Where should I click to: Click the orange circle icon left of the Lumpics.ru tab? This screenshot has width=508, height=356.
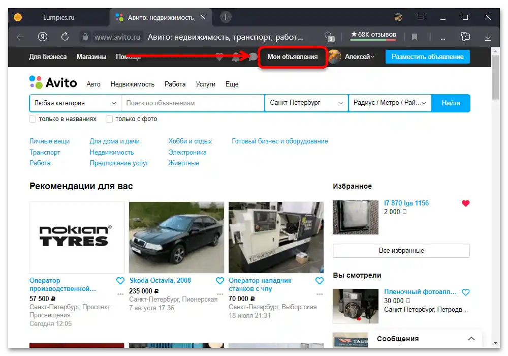(18, 17)
